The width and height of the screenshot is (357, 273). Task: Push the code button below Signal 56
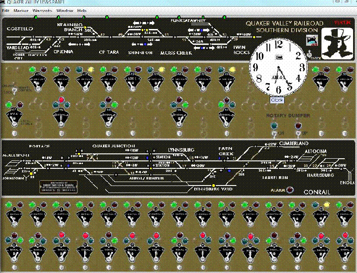coord(179,133)
